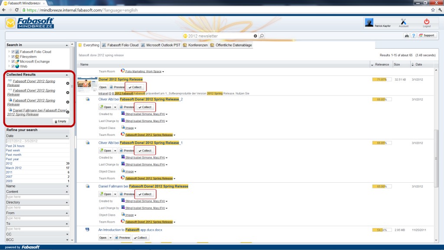Collect Oliver Albl Release_2 result
Screen dimensions: 444x250
coord(145,107)
